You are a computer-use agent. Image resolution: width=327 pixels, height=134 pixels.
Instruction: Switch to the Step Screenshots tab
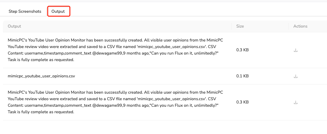(25, 12)
